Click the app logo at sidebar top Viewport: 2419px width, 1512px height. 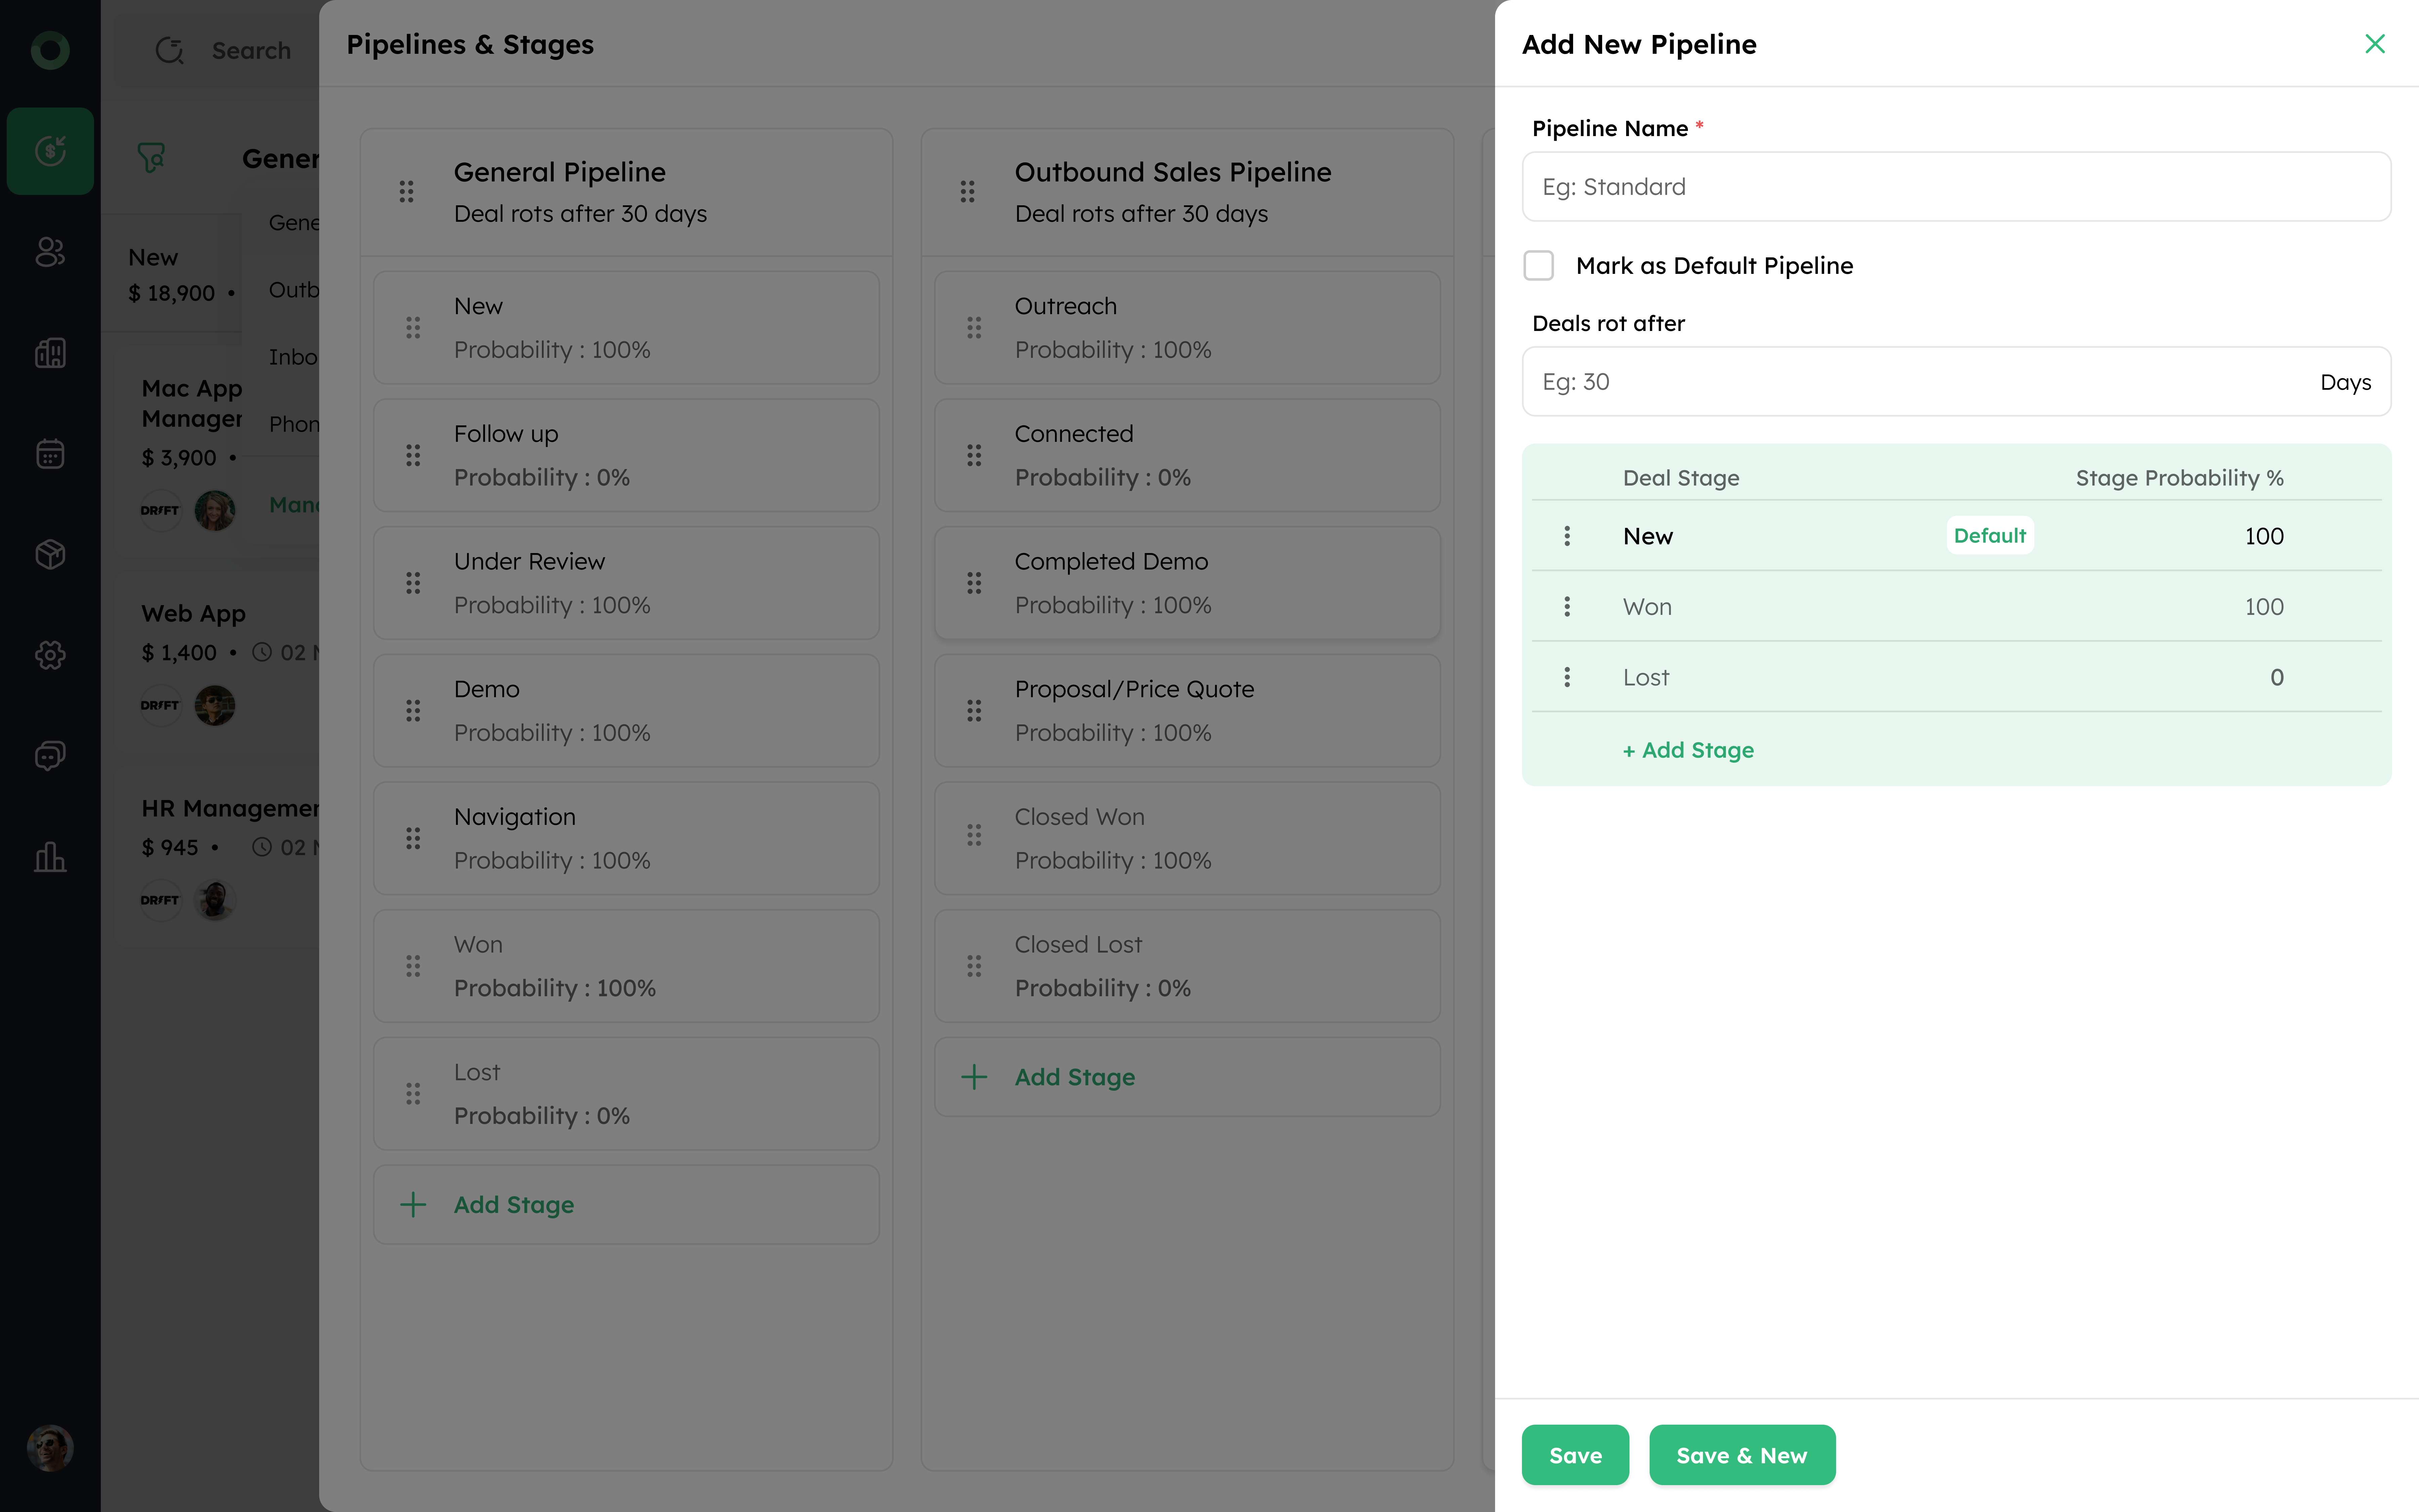pyautogui.click(x=50, y=50)
